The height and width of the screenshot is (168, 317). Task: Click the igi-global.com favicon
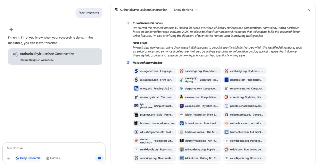tap(137, 106)
